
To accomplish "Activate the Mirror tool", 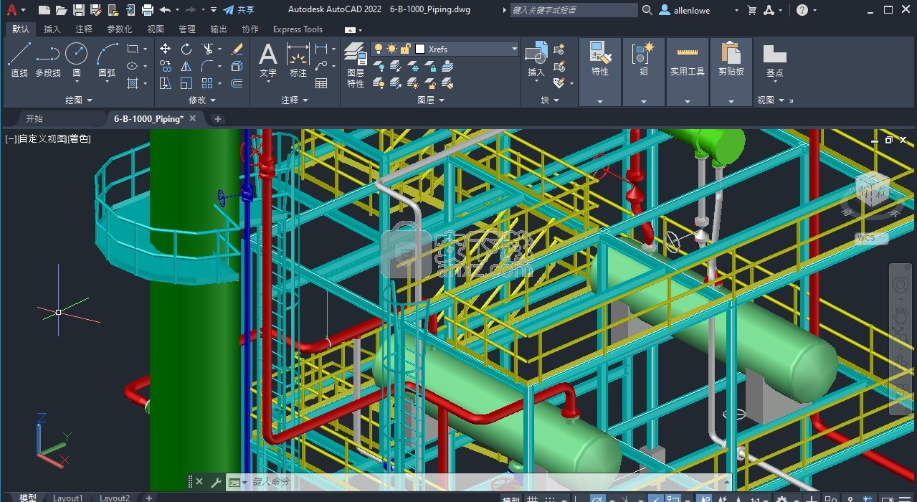I will [186, 66].
